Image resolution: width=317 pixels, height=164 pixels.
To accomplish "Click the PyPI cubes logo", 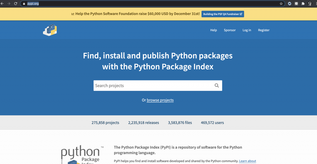I will 50,30.
